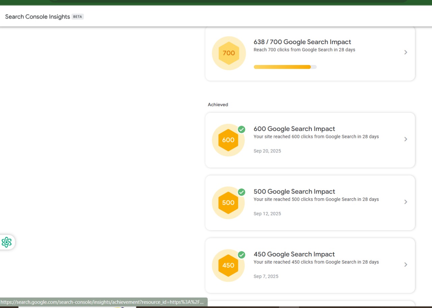This screenshot has height=308, width=432.
Task: Click the Achieved section heading
Action: click(218, 105)
